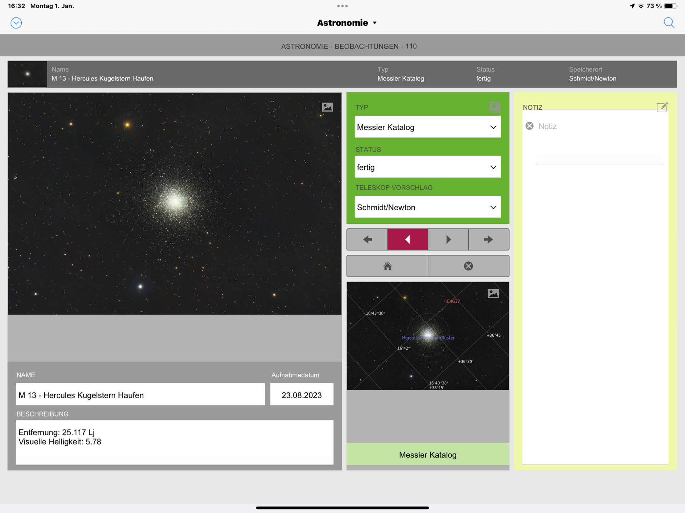
Task: Tap the header Speicherort value Schmidt/Newton
Action: click(593, 78)
